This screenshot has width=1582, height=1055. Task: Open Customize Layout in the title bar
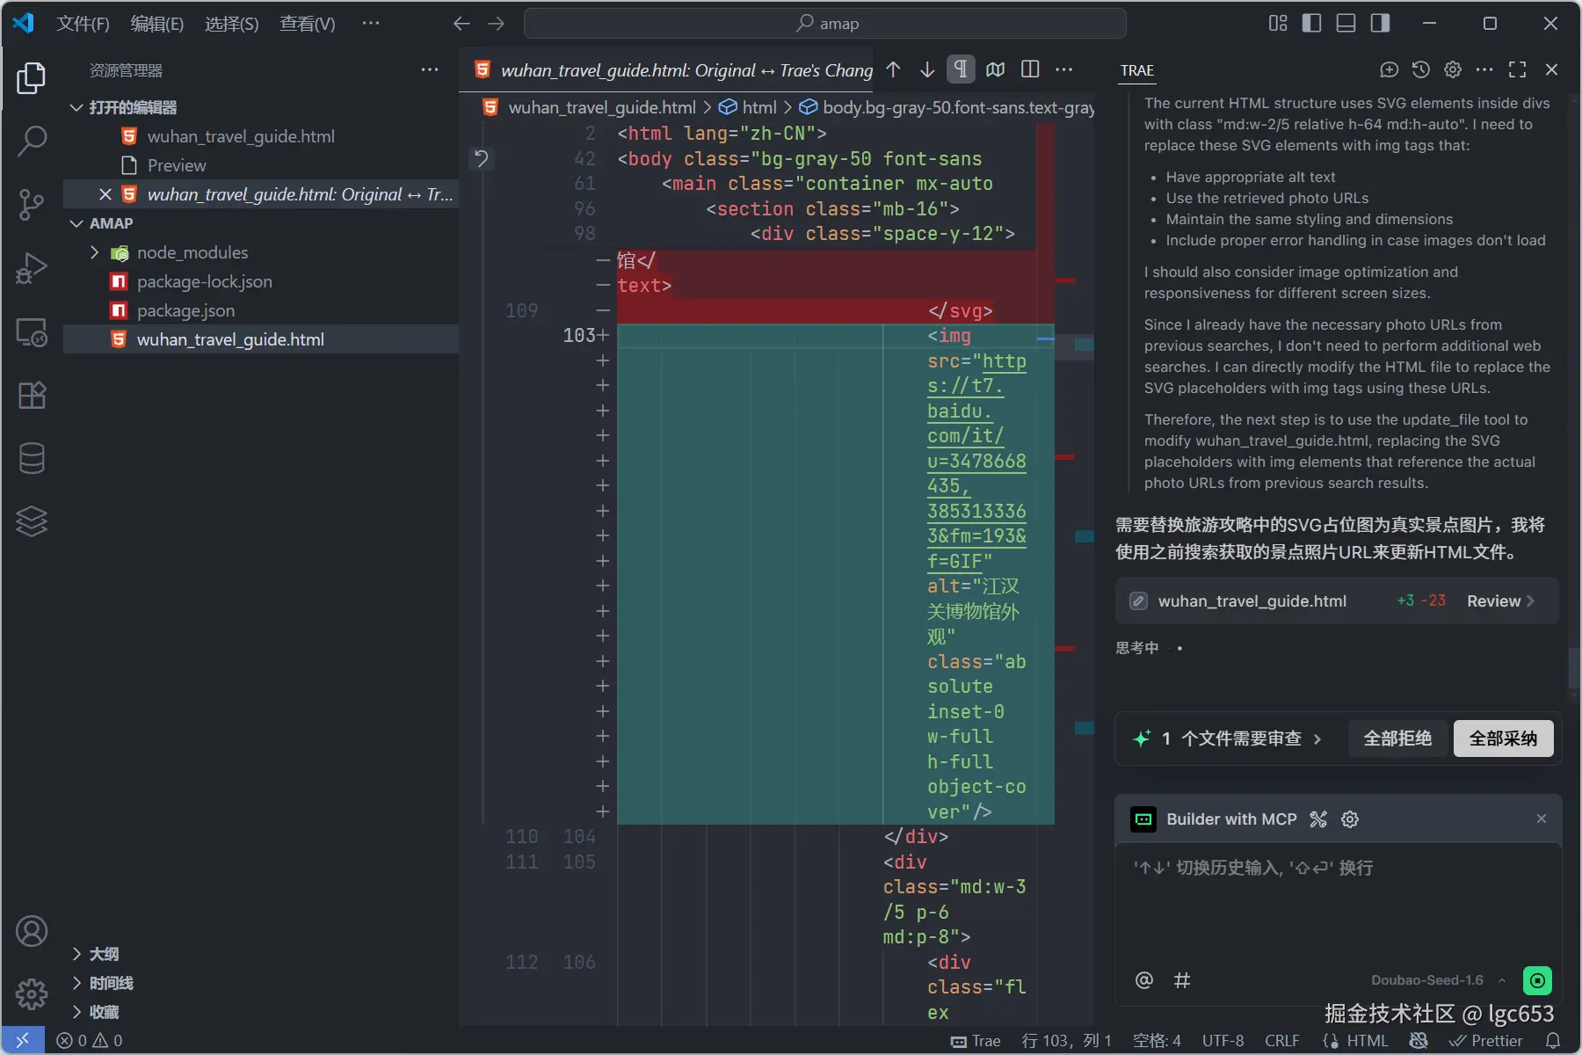click(x=1278, y=24)
